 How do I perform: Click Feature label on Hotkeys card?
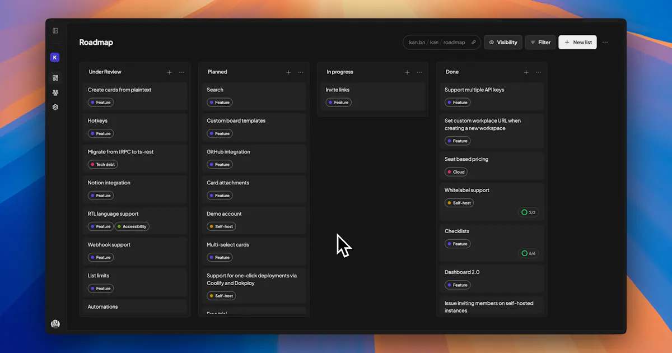101,133
